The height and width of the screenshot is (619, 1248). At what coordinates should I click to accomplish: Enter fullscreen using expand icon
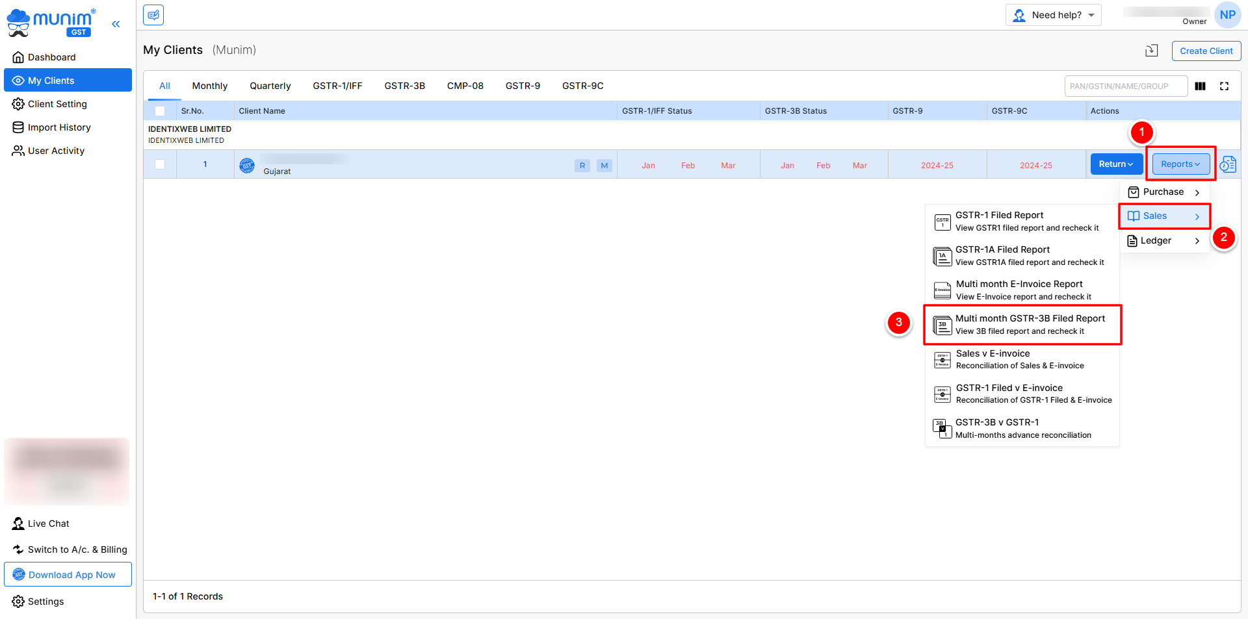[x=1224, y=86]
